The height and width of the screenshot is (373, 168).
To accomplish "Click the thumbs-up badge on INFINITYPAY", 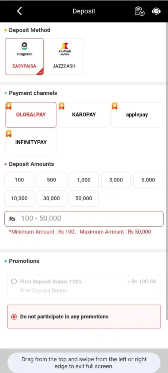I will (x=9, y=133).
